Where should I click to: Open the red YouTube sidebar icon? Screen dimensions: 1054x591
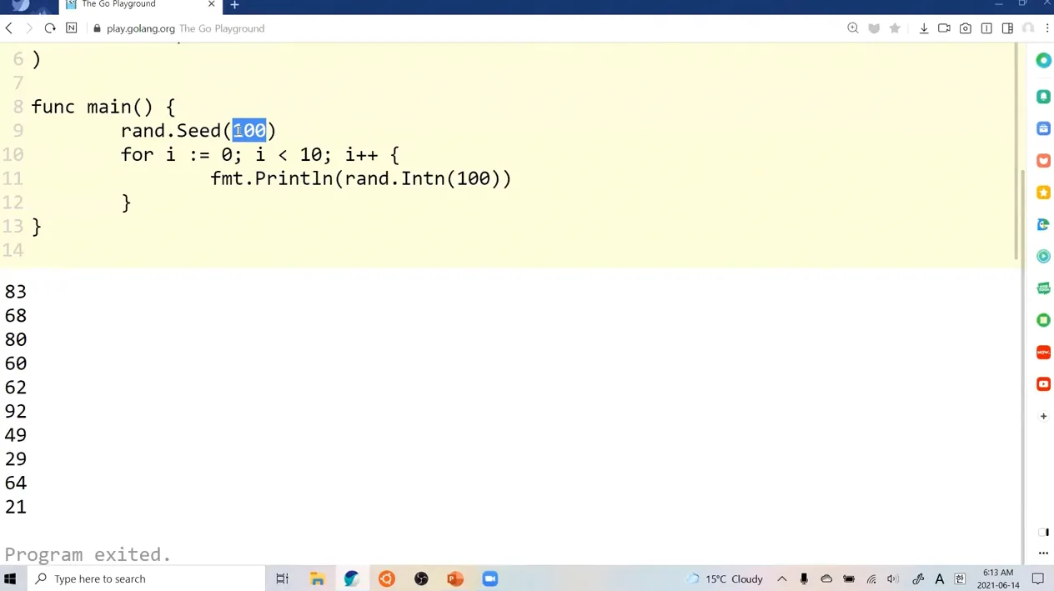pos(1043,384)
